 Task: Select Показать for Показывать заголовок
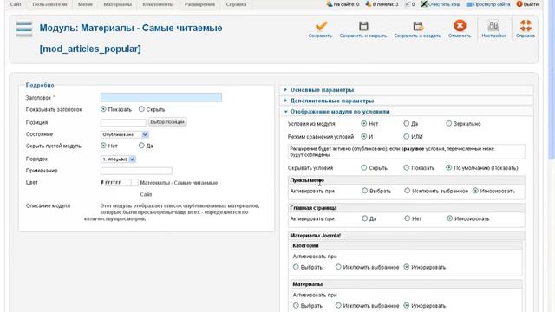(103, 109)
